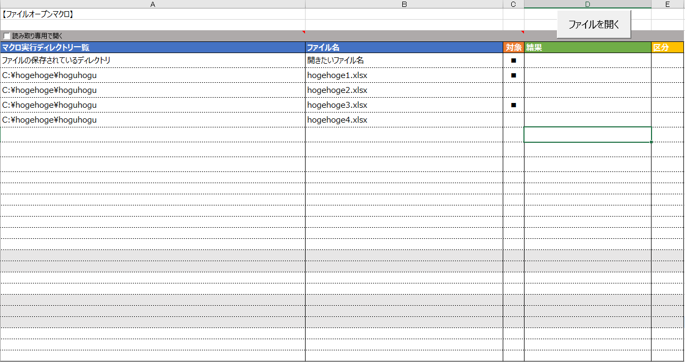Click the ファイルを開く button

pos(594,24)
